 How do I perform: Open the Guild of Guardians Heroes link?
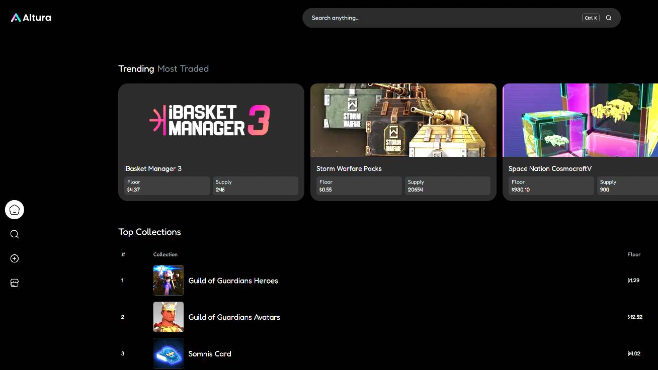point(233,281)
